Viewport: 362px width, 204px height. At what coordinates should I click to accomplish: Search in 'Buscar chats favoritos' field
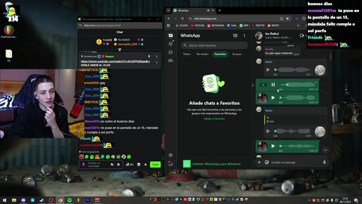tap(214, 45)
